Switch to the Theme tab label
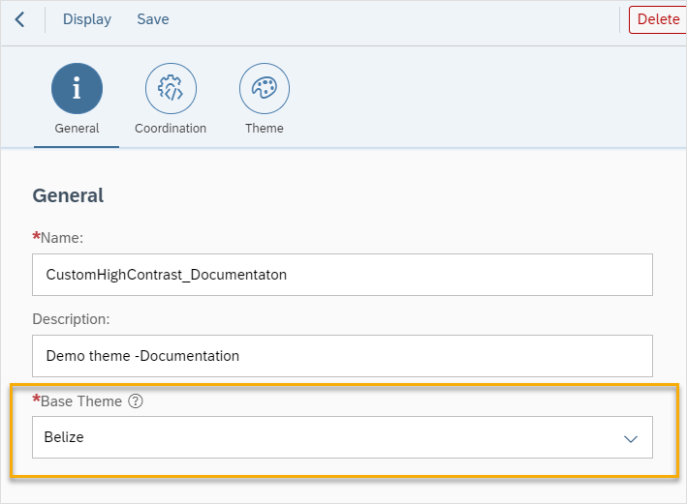The height and width of the screenshot is (504, 687). click(x=265, y=129)
